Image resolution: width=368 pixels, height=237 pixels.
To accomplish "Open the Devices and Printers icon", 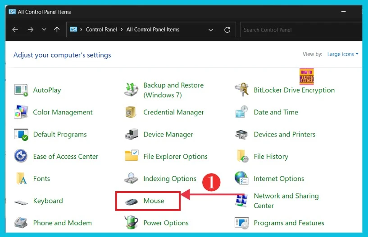I will click(x=241, y=134).
